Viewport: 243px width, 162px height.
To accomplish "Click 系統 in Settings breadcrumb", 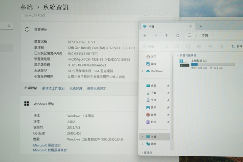I will pos(27,7).
